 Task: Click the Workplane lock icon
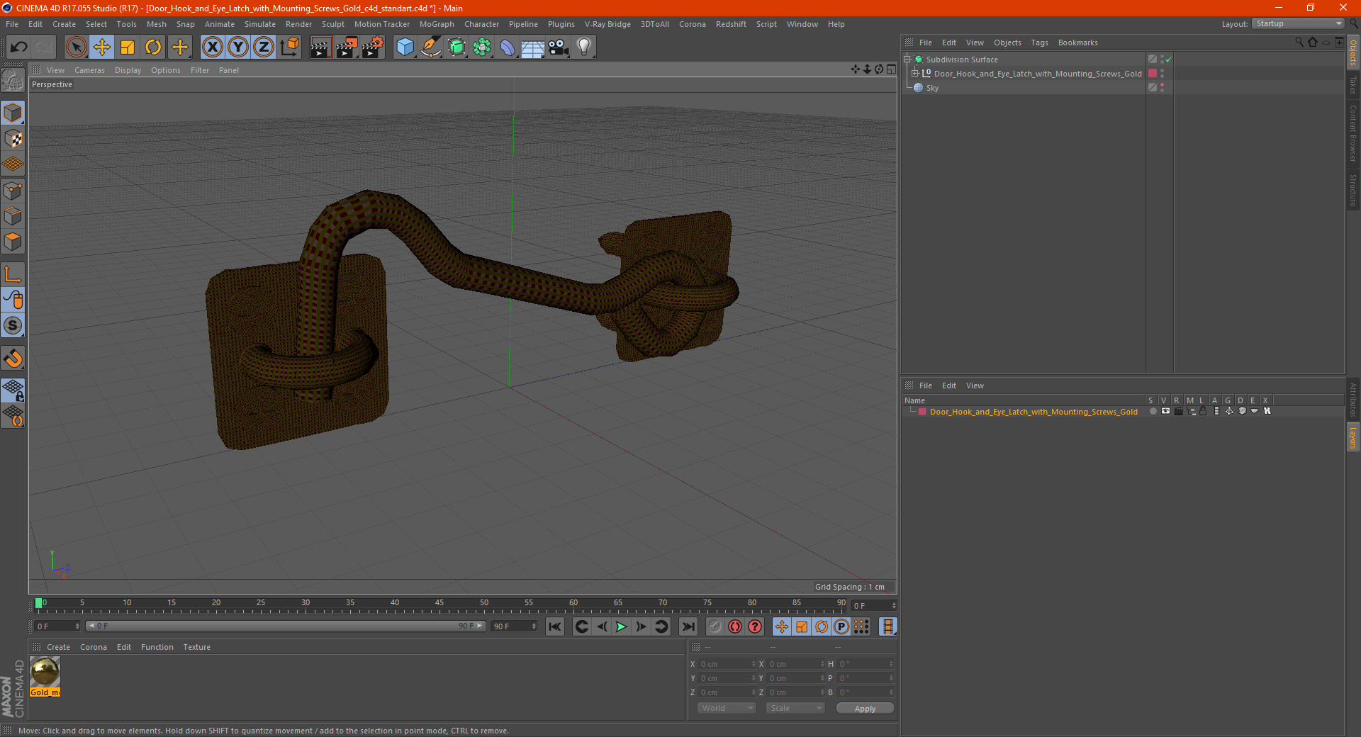[x=13, y=390]
